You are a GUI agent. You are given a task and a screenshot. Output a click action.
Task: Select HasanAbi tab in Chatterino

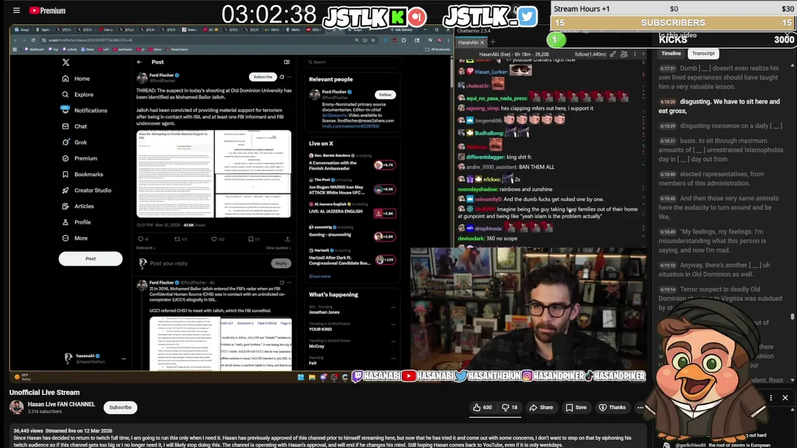[471, 42]
